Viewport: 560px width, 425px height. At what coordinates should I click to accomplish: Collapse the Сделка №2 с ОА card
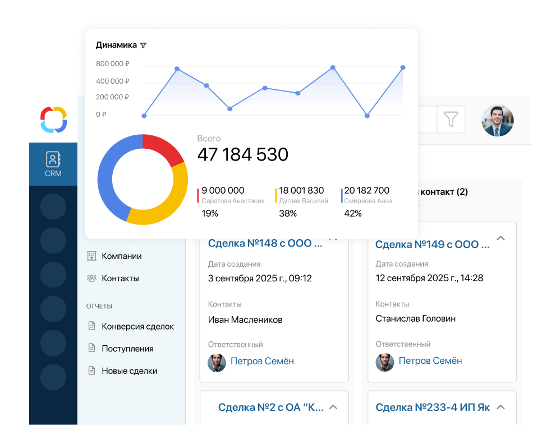tap(333, 407)
